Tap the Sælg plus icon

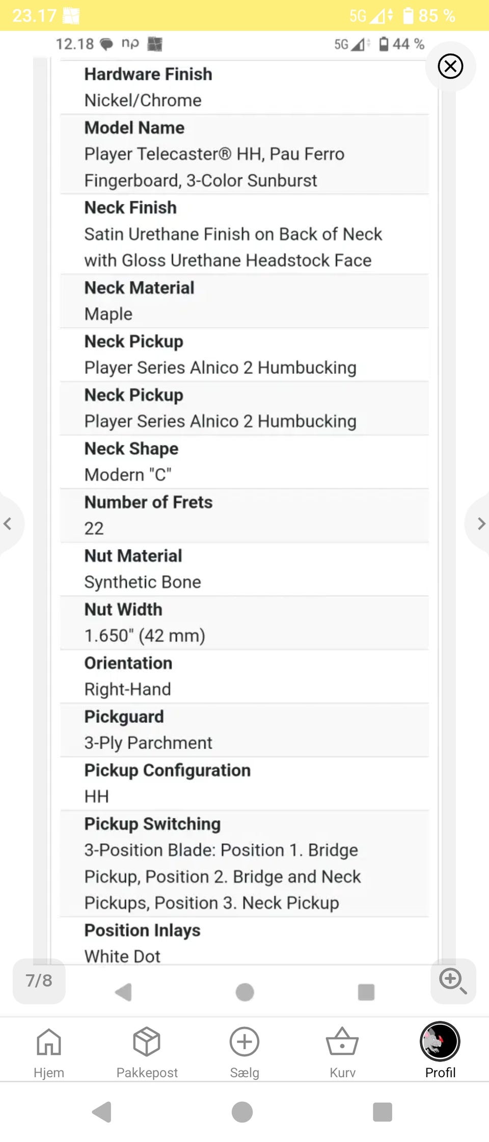244,1042
